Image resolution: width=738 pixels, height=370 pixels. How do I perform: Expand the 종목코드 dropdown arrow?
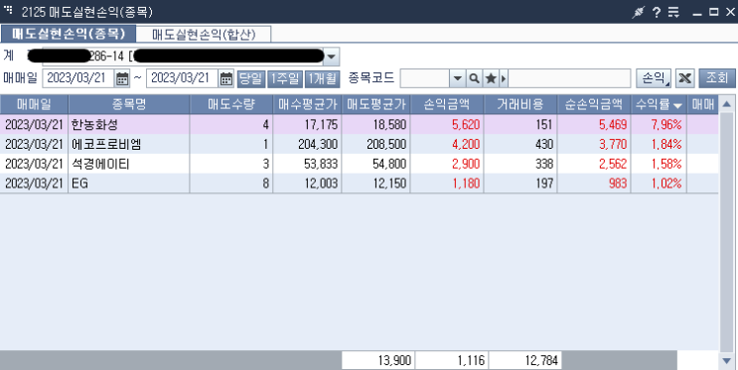pos(457,78)
